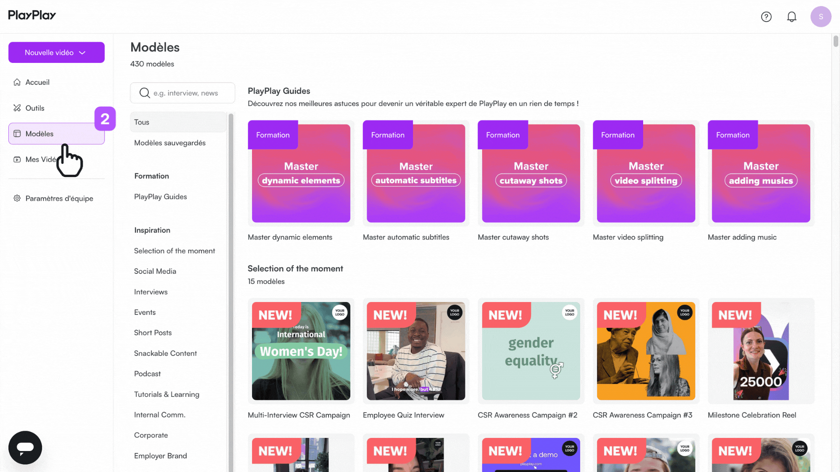Filter by Selection of the moment category

coord(175,251)
